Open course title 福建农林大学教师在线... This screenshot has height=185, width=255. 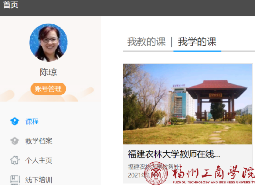click(174, 154)
